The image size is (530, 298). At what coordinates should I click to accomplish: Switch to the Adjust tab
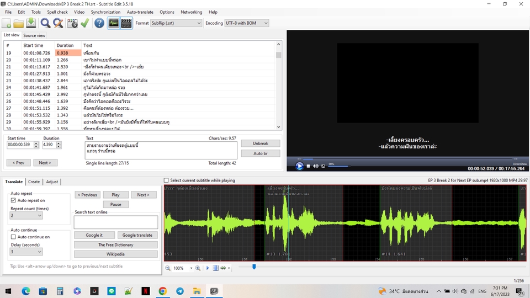click(52, 182)
